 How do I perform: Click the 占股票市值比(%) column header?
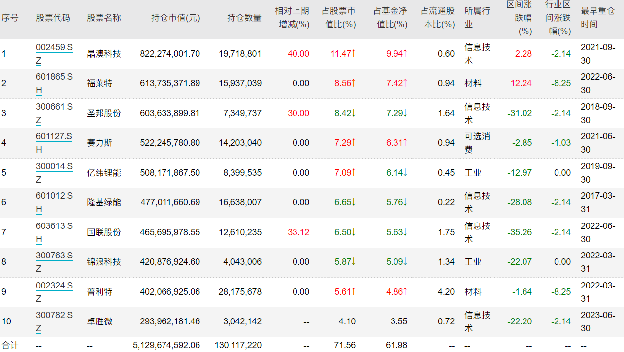pyautogui.click(x=338, y=17)
